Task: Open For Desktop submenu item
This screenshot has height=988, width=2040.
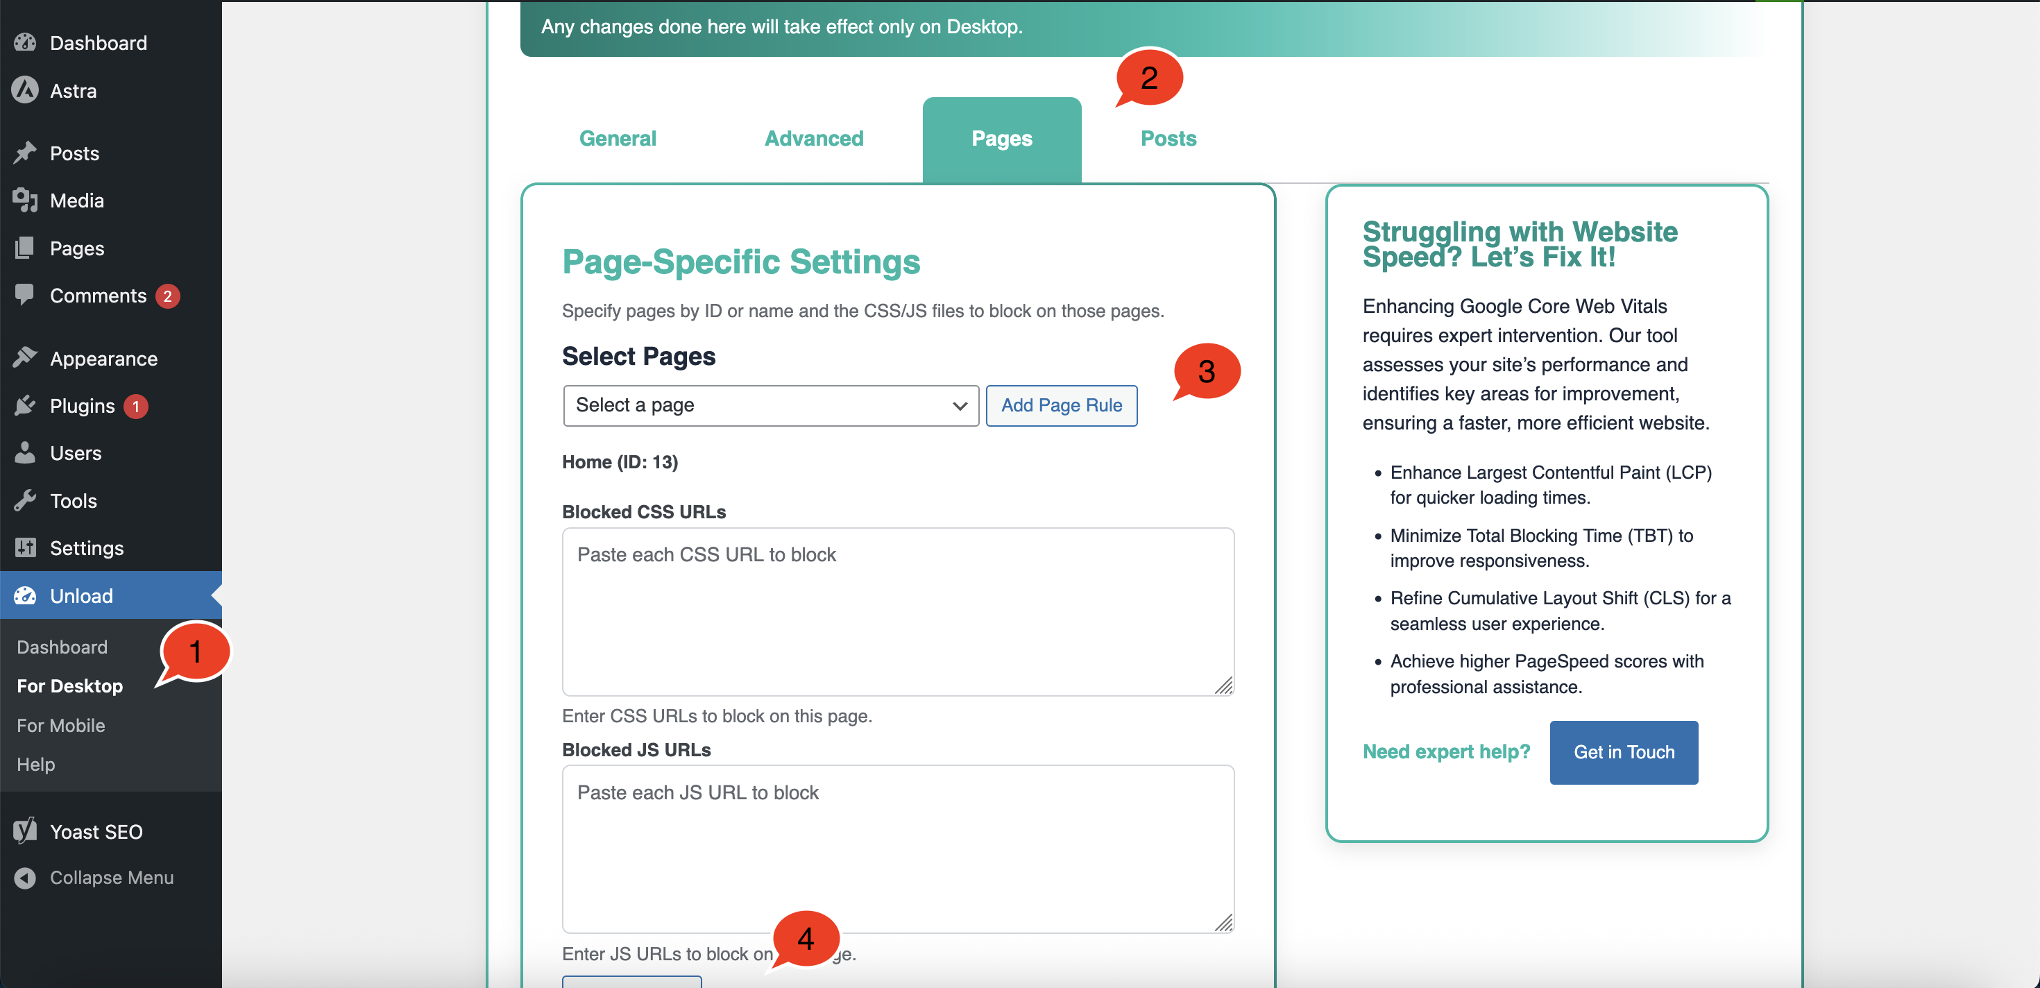Action: click(x=69, y=685)
